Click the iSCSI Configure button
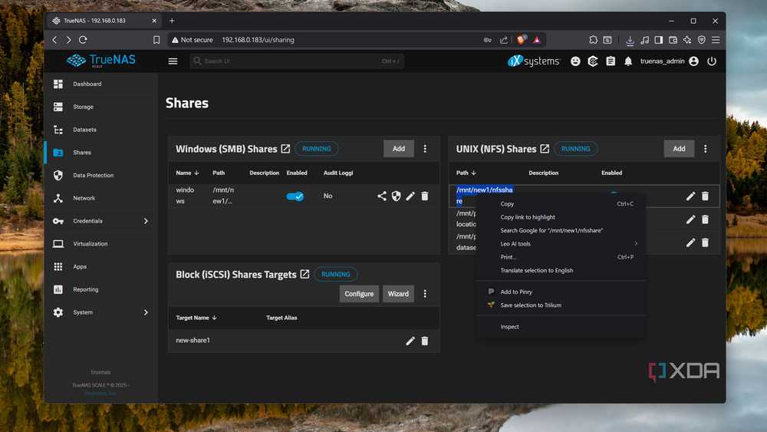Image resolution: width=767 pixels, height=432 pixels. point(359,294)
